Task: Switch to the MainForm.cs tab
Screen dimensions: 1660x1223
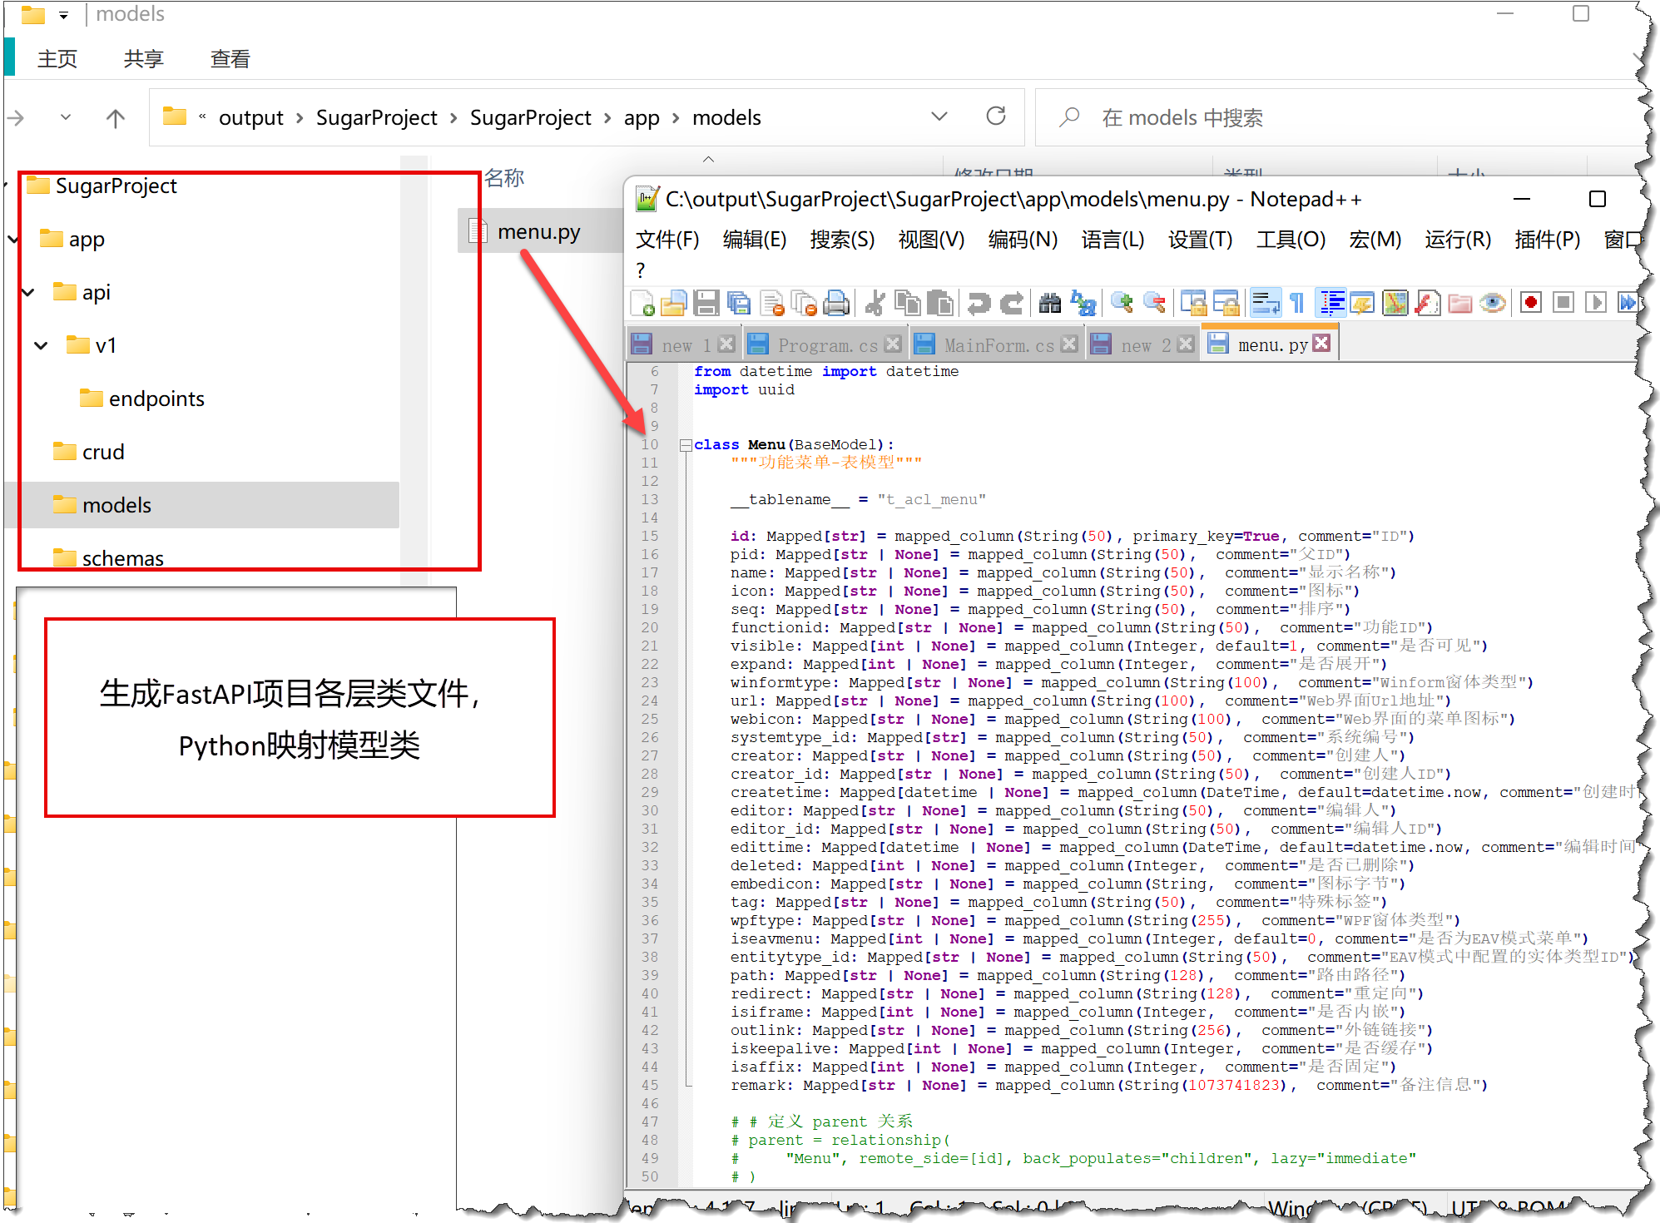Action: [998, 345]
